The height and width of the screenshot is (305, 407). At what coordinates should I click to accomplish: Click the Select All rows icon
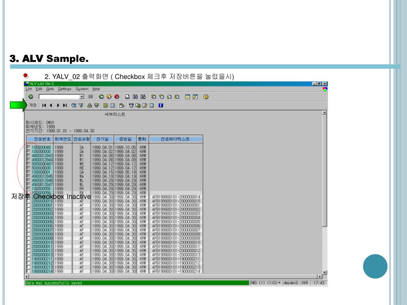[105, 105]
